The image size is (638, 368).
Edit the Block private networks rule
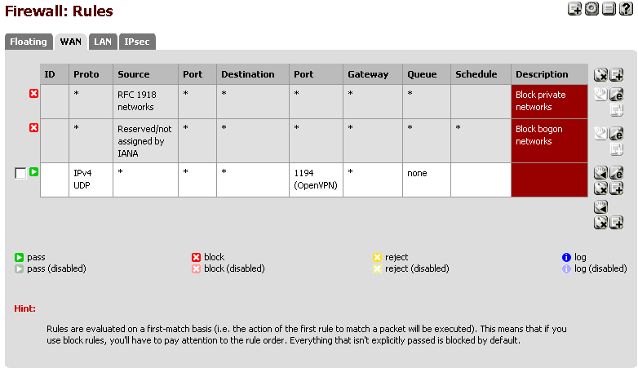pyautogui.click(x=617, y=95)
